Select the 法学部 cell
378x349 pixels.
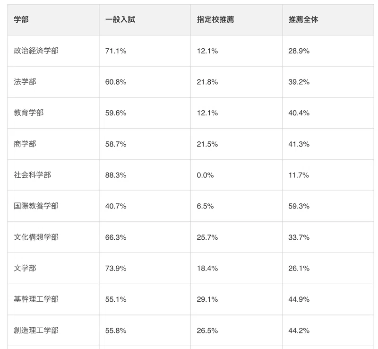tap(25, 82)
